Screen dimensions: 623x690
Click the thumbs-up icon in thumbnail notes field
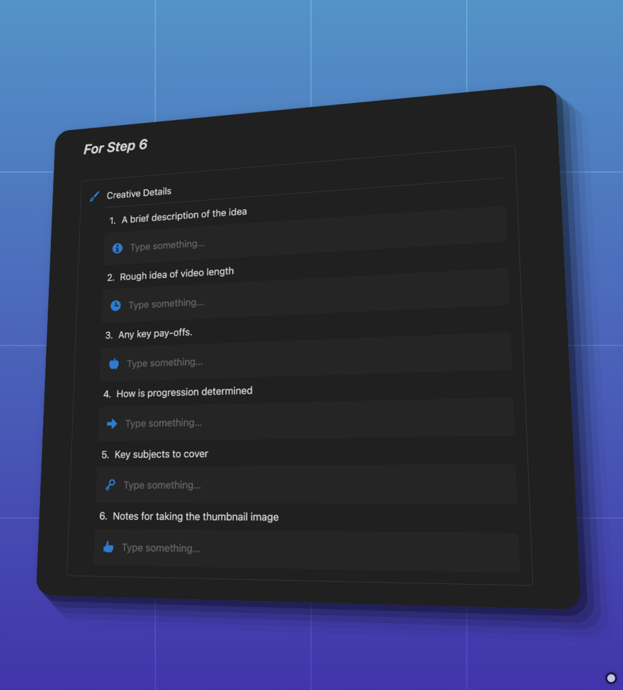pyautogui.click(x=108, y=547)
